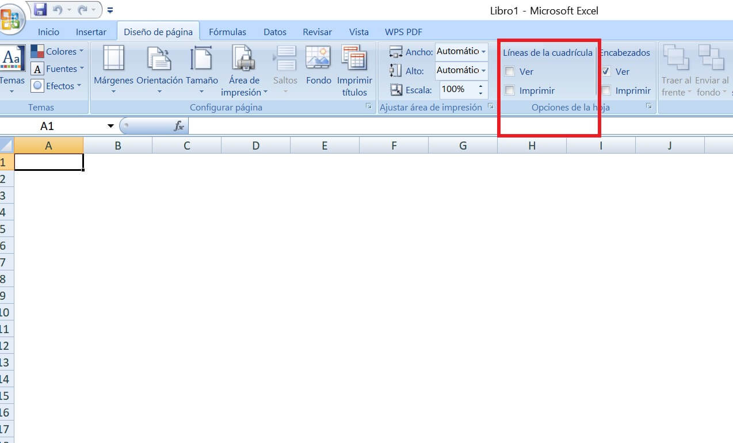Click in the formula bar
The width and height of the screenshot is (733, 443).
(460, 126)
